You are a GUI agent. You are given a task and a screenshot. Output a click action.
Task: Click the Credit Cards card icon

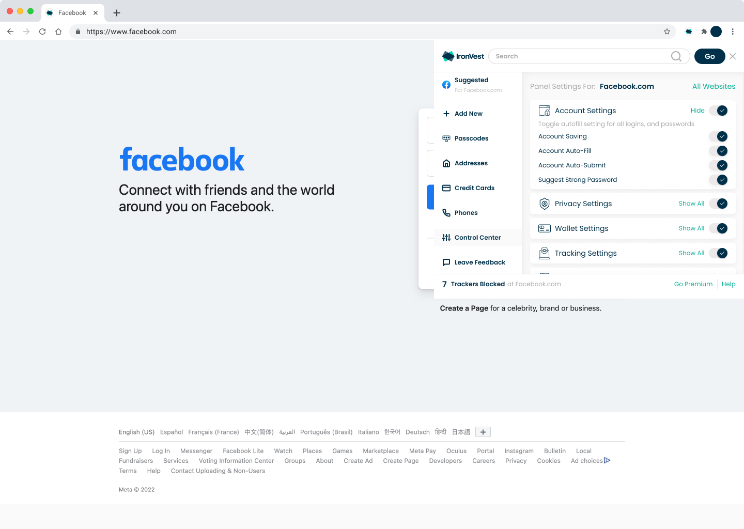[x=446, y=188]
